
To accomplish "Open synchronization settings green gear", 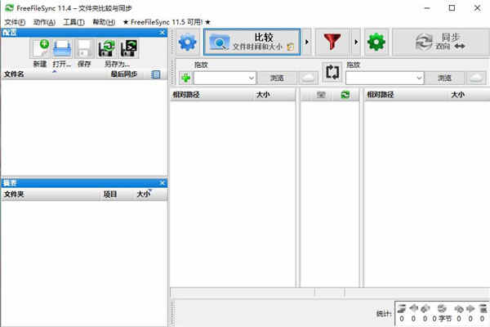I will coord(376,42).
